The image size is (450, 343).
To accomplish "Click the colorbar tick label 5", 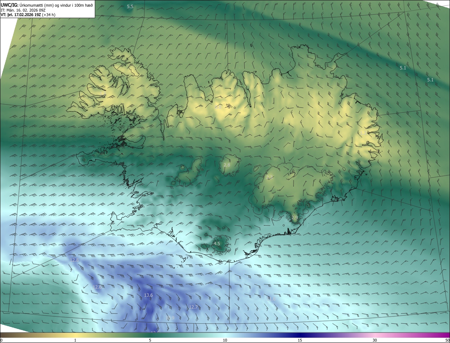I will coord(150,341).
